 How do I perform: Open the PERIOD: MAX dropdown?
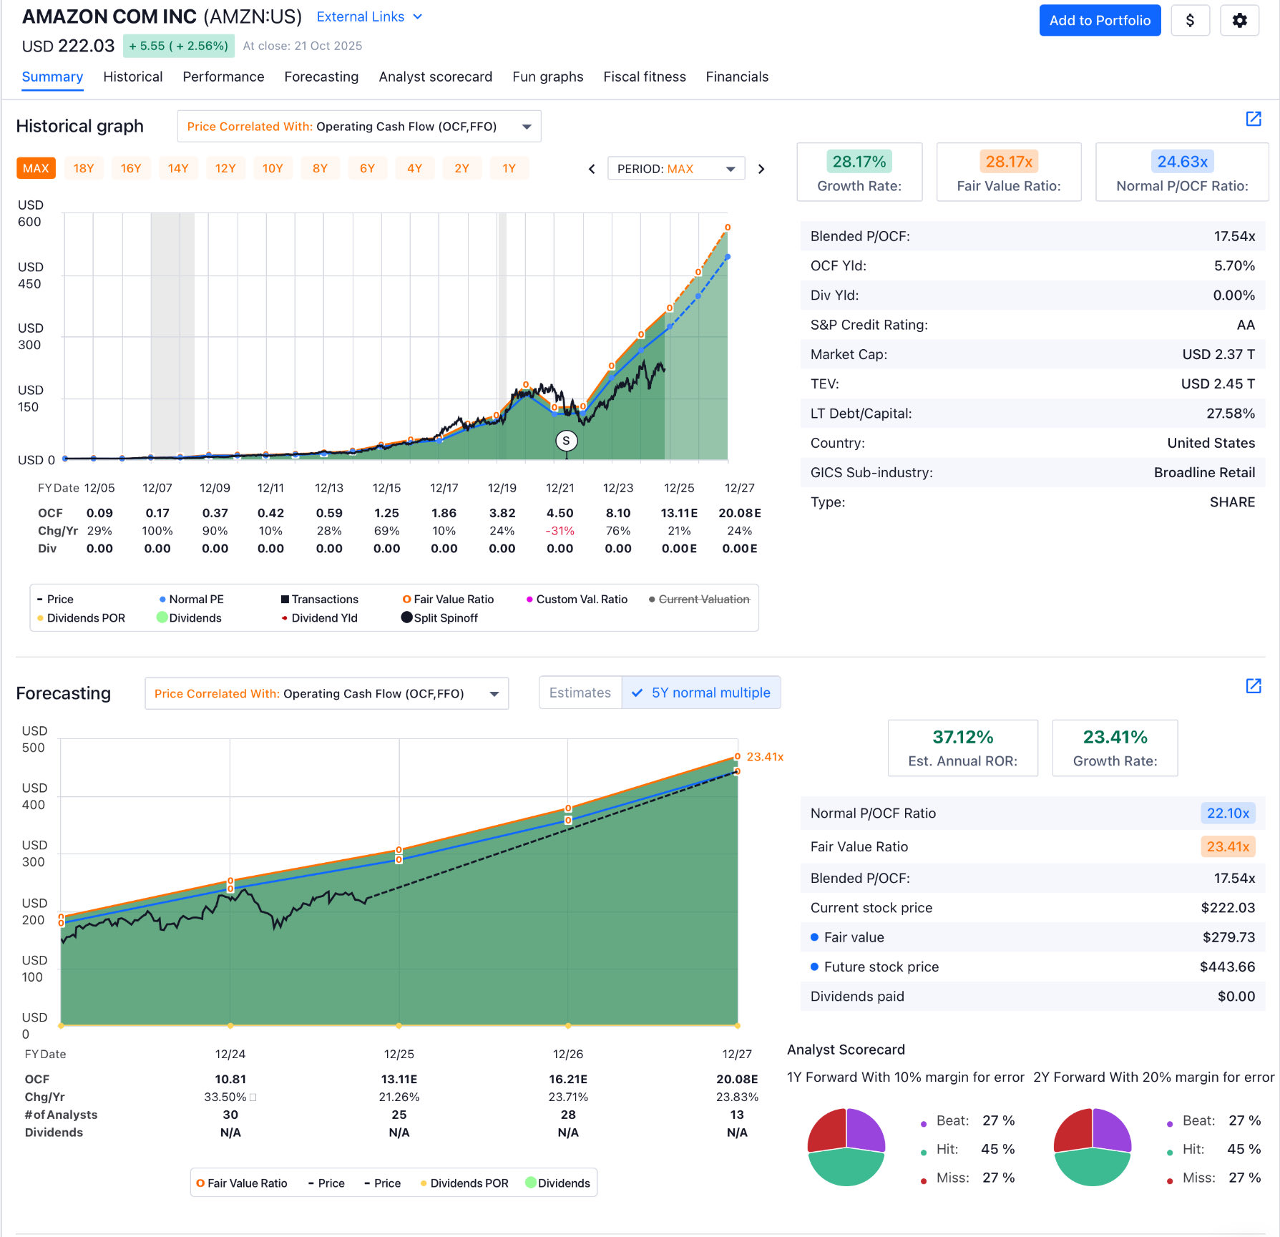coord(675,169)
